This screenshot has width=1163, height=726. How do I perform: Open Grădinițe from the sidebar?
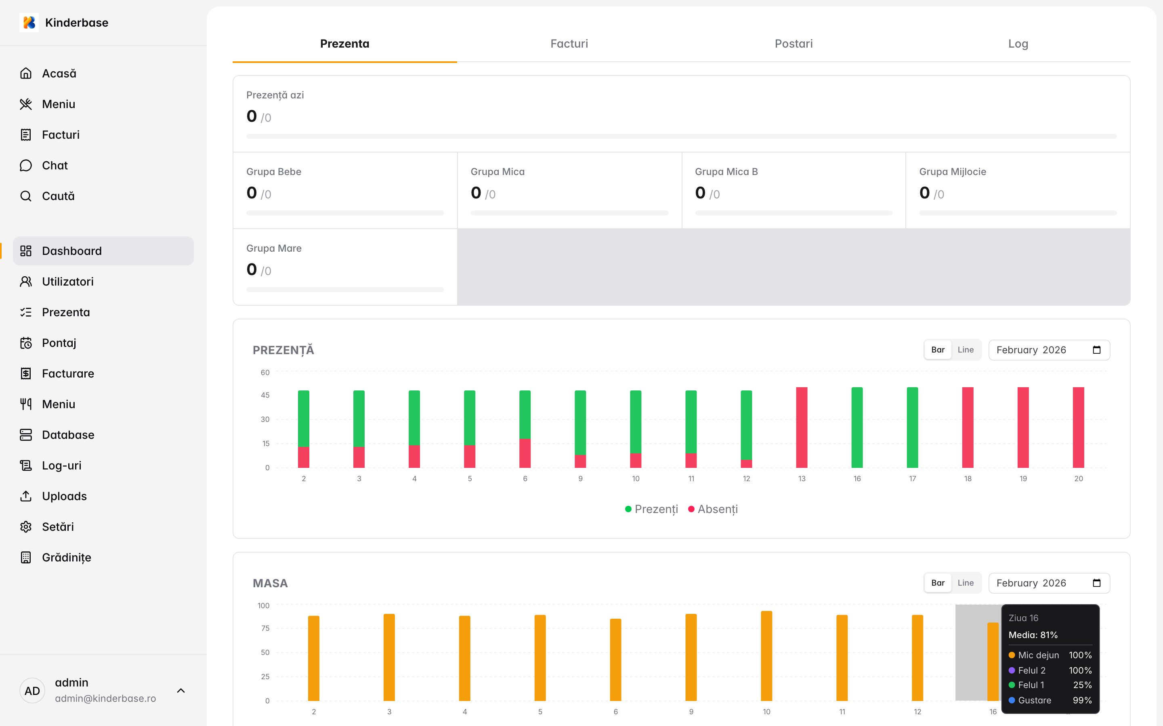pyautogui.click(x=66, y=557)
